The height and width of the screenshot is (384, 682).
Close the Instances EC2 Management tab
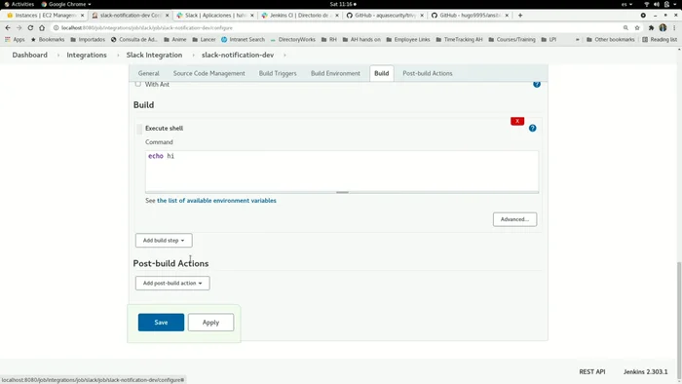coord(82,16)
